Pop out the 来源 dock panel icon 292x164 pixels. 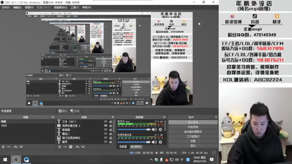click(113, 117)
